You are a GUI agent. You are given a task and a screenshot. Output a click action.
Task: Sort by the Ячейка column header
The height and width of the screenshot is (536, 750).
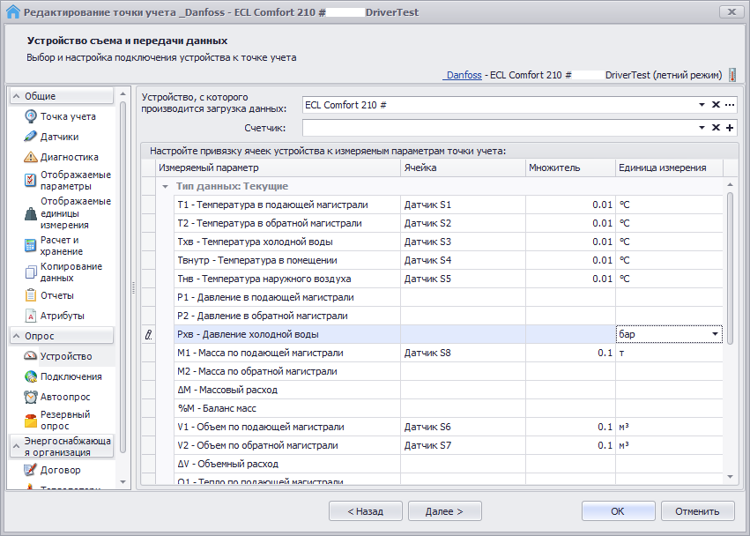coord(463,167)
